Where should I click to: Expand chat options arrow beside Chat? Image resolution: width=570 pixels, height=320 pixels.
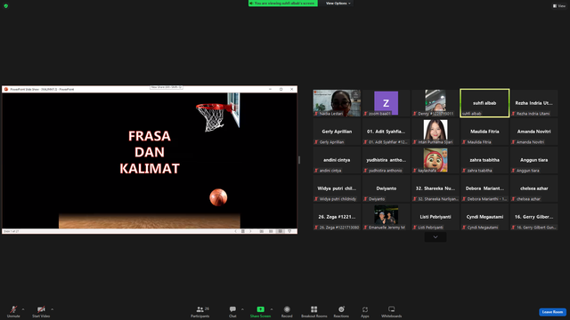point(242,309)
